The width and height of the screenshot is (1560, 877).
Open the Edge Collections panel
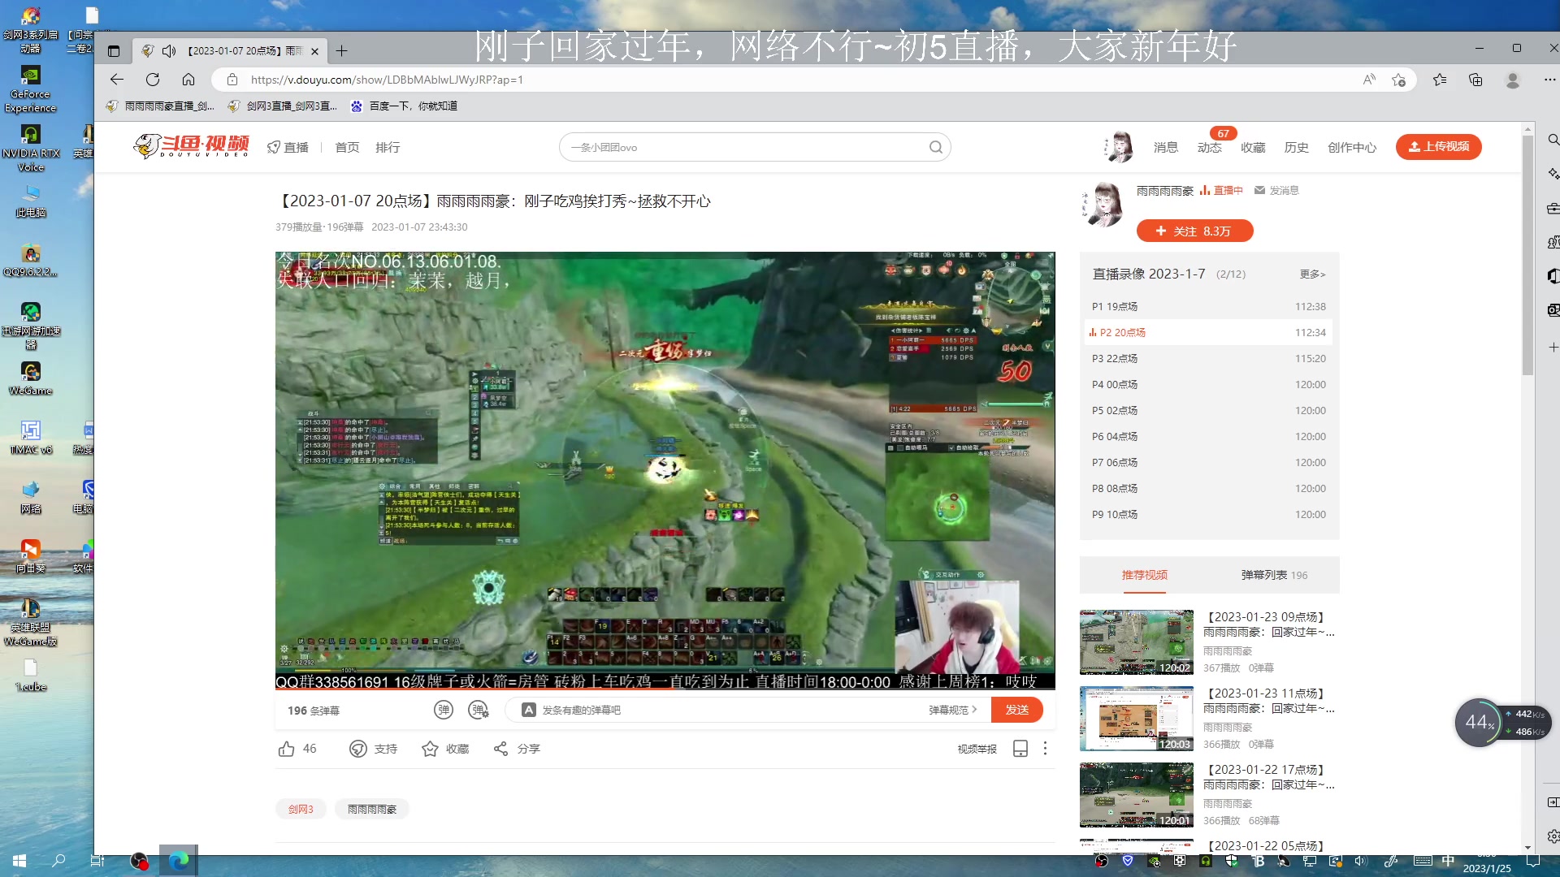[x=1475, y=80]
